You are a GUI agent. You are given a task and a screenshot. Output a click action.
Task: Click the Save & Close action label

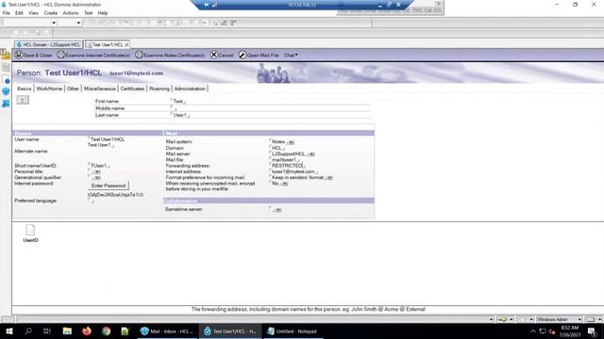38,56
